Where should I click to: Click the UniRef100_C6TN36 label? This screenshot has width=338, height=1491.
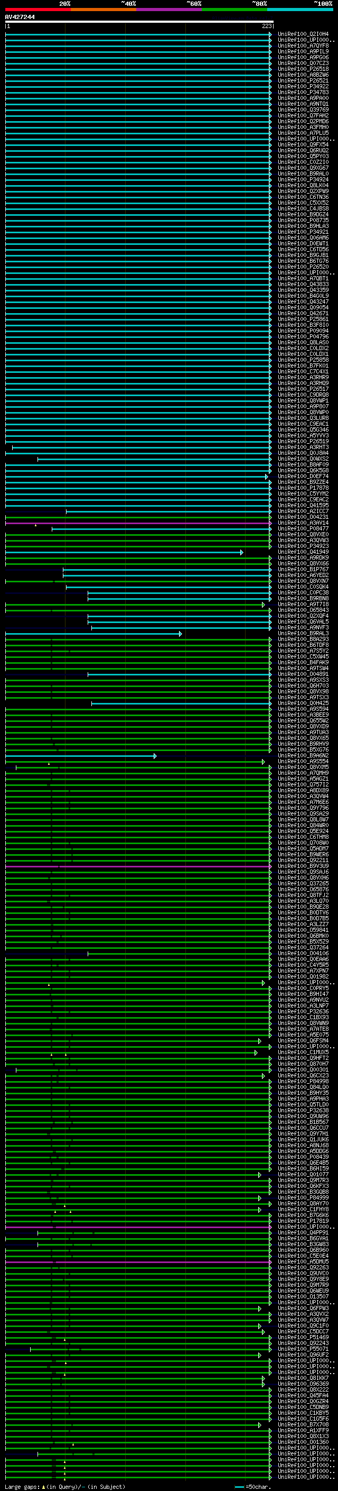point(303,197)
